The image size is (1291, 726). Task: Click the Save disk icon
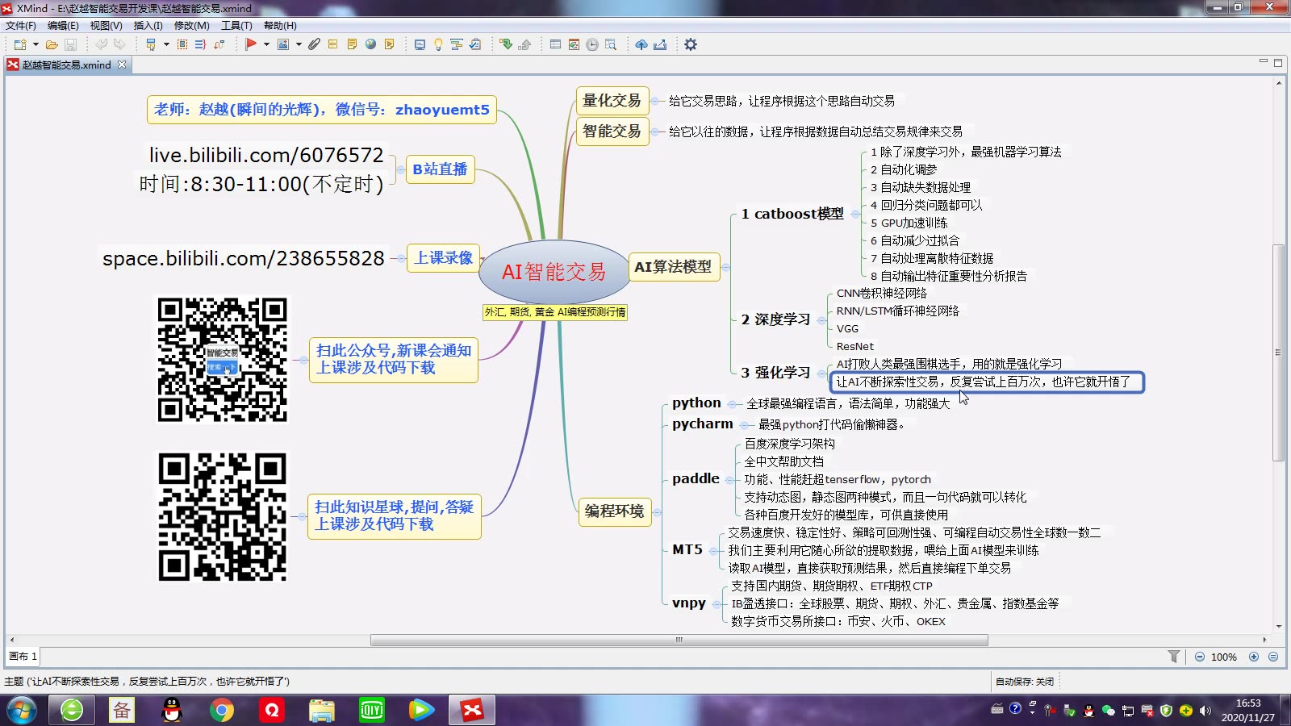click(70, 44)
